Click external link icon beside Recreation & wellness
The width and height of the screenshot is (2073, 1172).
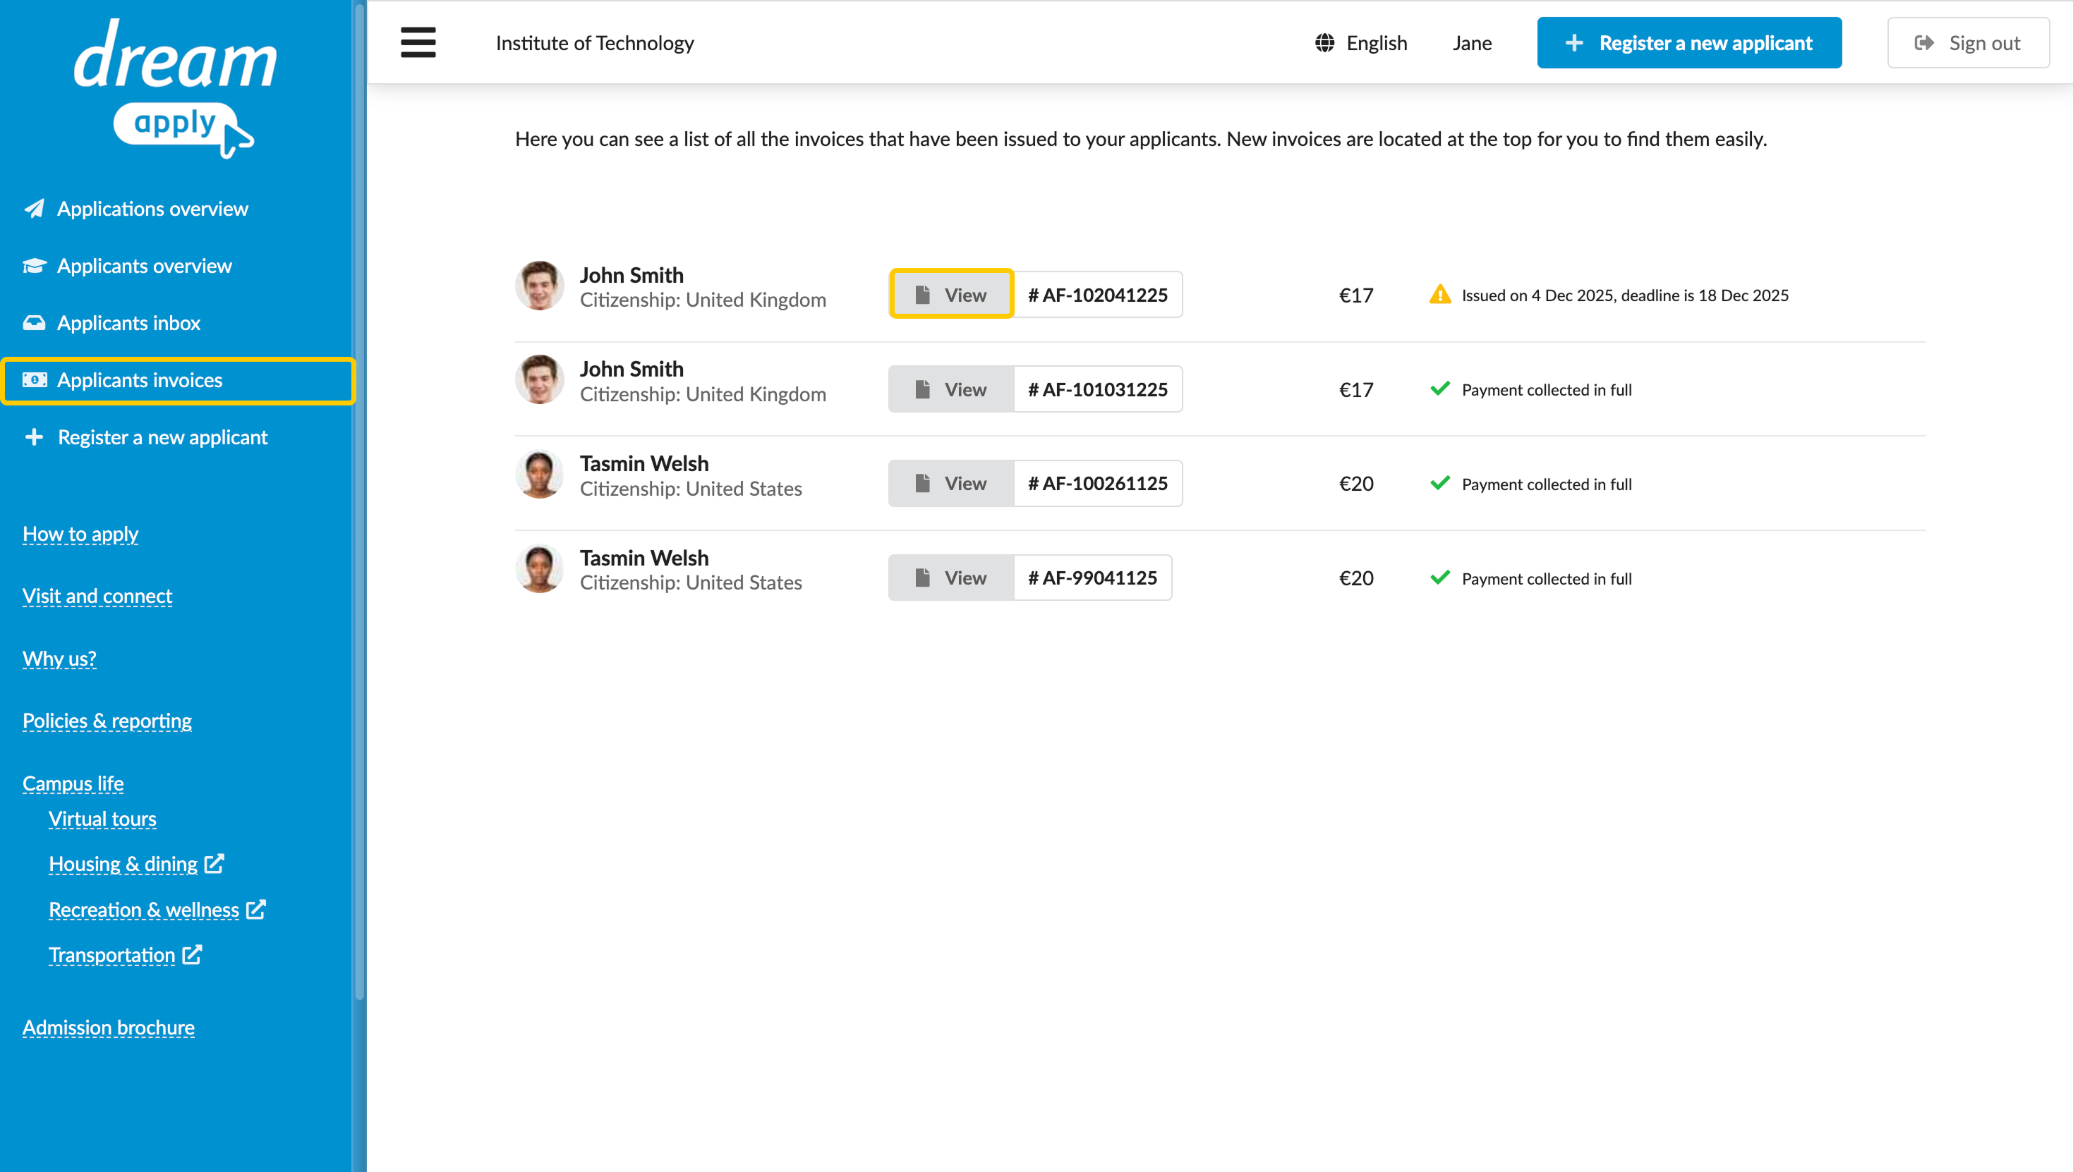click(255, 910)
